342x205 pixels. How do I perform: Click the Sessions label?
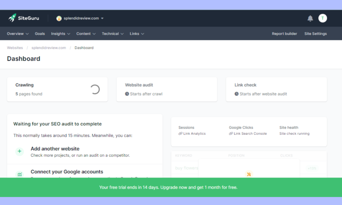coord(186,128)
